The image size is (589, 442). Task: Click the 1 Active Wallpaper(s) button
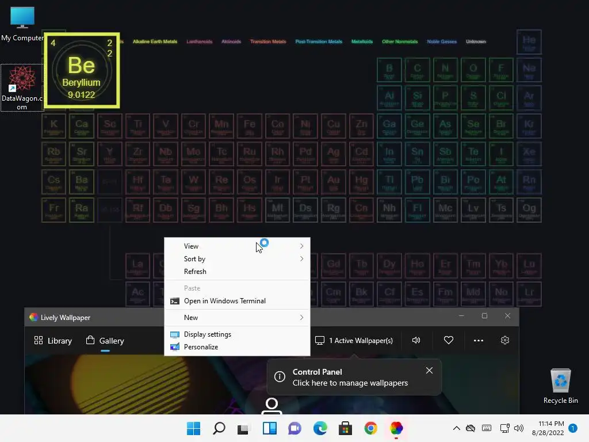tap(354, 341)
